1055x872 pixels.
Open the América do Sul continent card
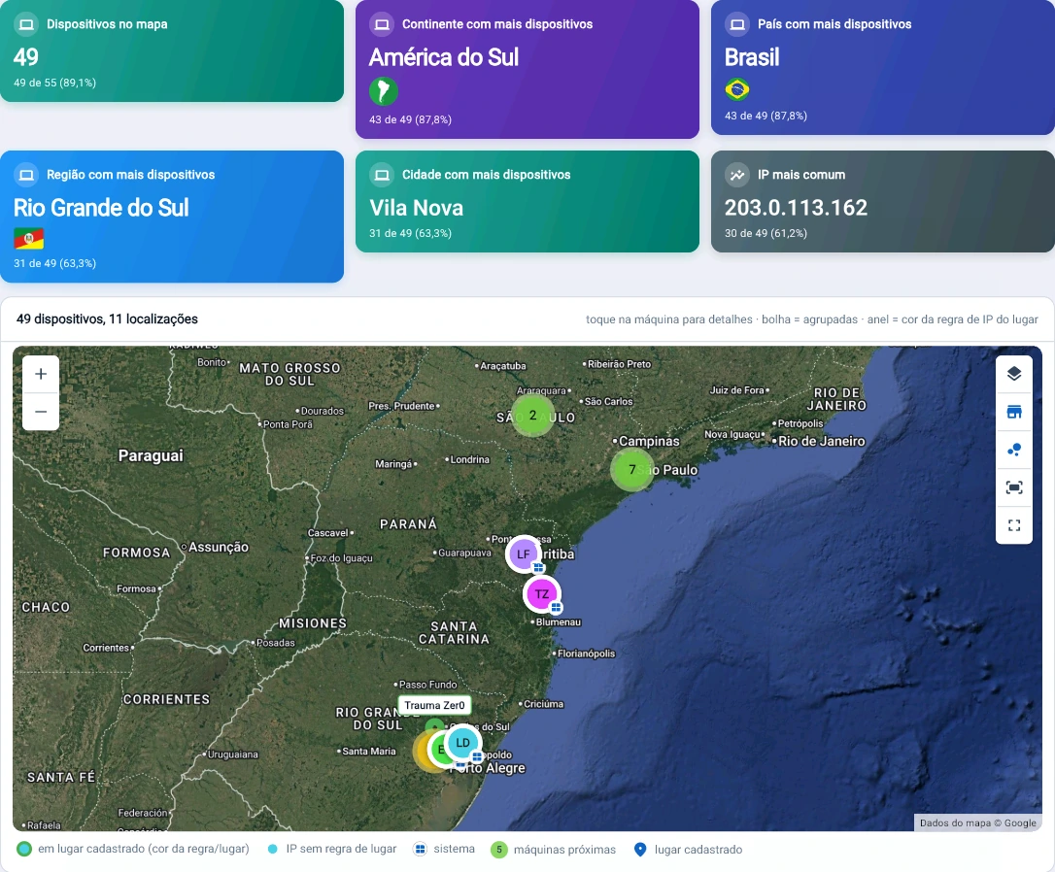527,69
